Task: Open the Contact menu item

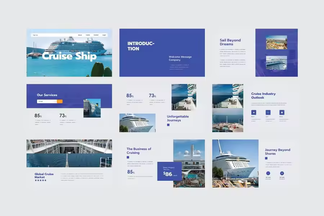Action: (x=96, y=35)
